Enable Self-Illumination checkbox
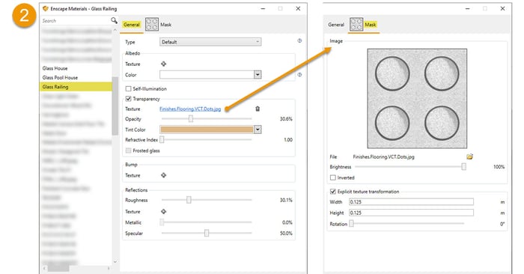The width and height of the screenshot is (524, 274). click(x=128, y=89)
